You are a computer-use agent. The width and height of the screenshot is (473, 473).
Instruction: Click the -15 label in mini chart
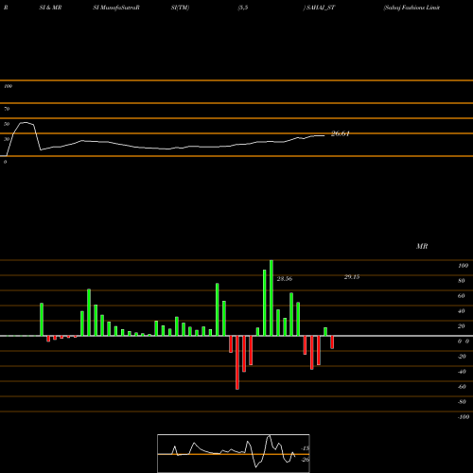(305, 448)
